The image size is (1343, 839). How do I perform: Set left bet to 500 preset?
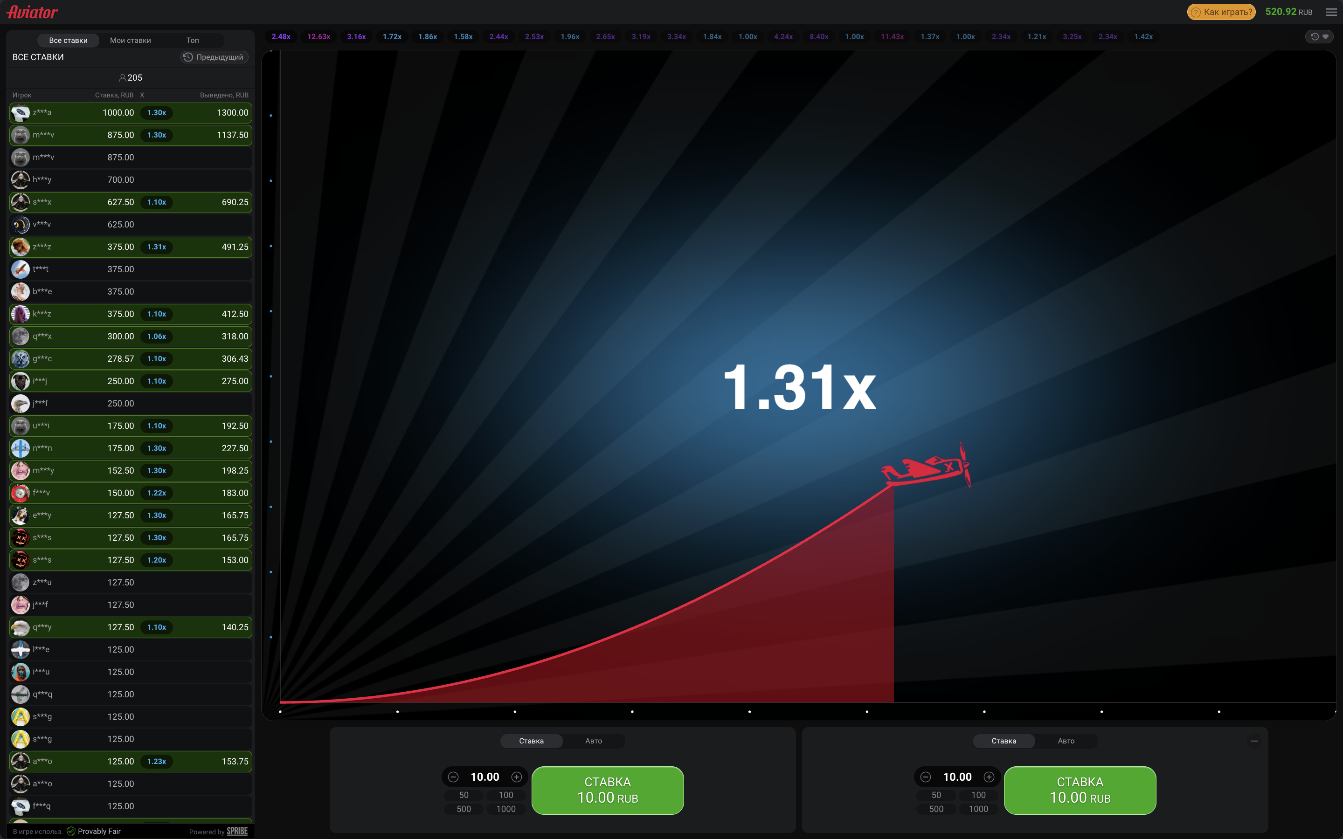464,809
